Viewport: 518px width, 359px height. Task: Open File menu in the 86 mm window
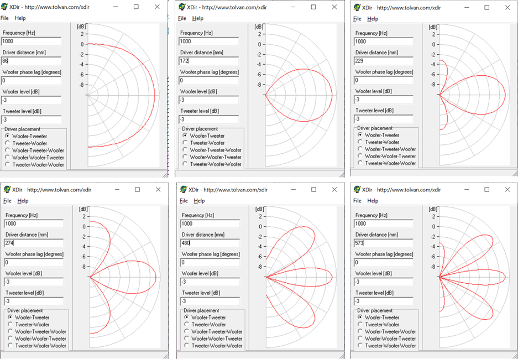4,18
